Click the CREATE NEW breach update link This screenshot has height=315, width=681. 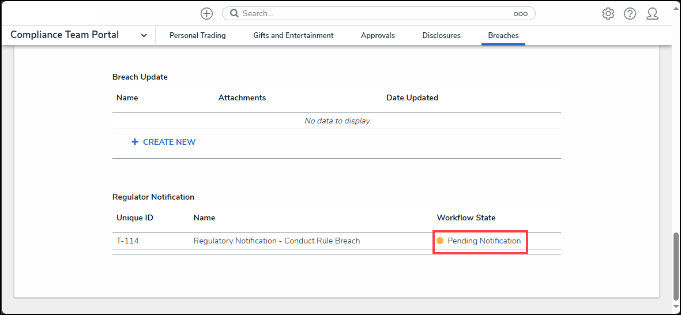coord(170,142)
